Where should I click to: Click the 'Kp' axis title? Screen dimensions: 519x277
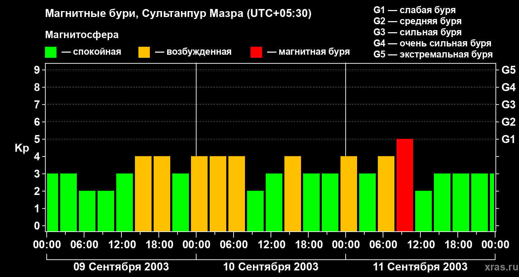click(22, 148)
